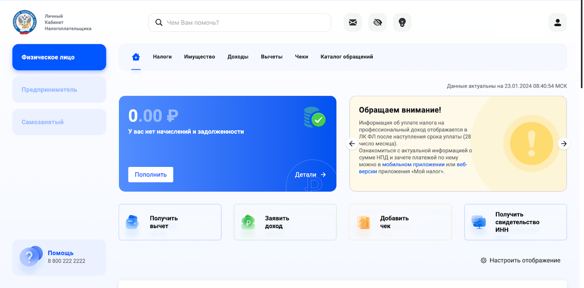584x288 pixels.
Task: Select the home house icon tab
Action: [136, 56]
